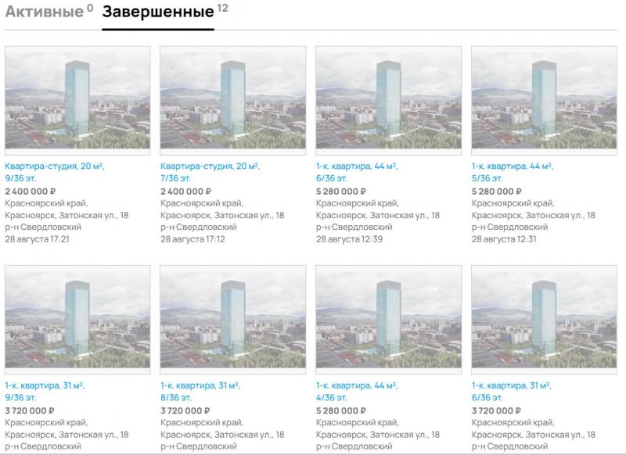Open 31 m² apartment link, floor 8/36
This screenshot has height=455, width=626.
pyautogui.click(x=200, y=391)
